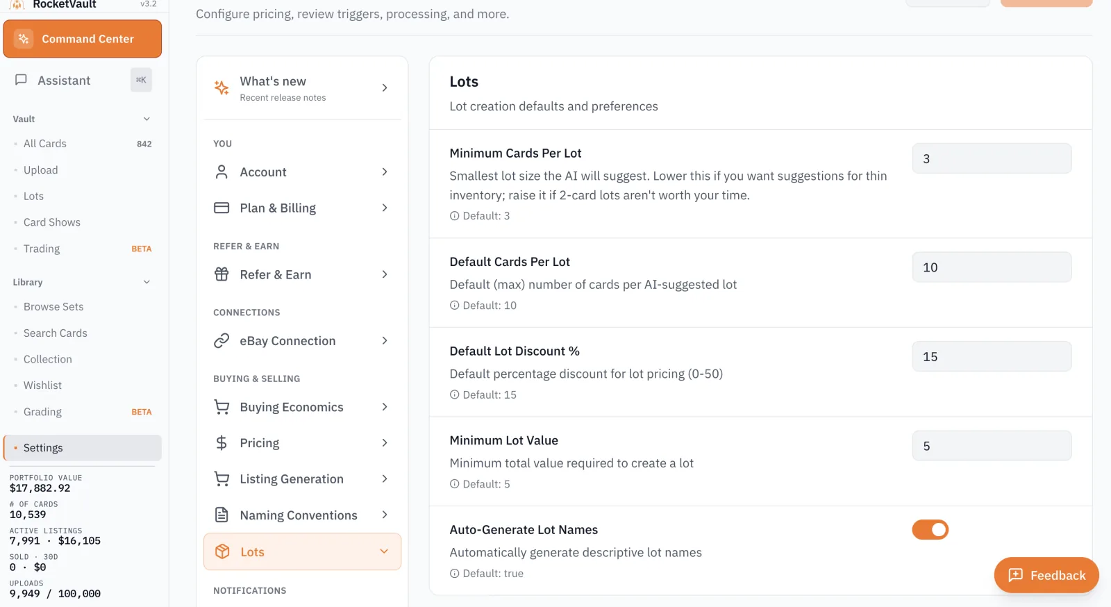Collapse the Library sidebar section
Screen dimensions: 1111x607
click(147, 282)
